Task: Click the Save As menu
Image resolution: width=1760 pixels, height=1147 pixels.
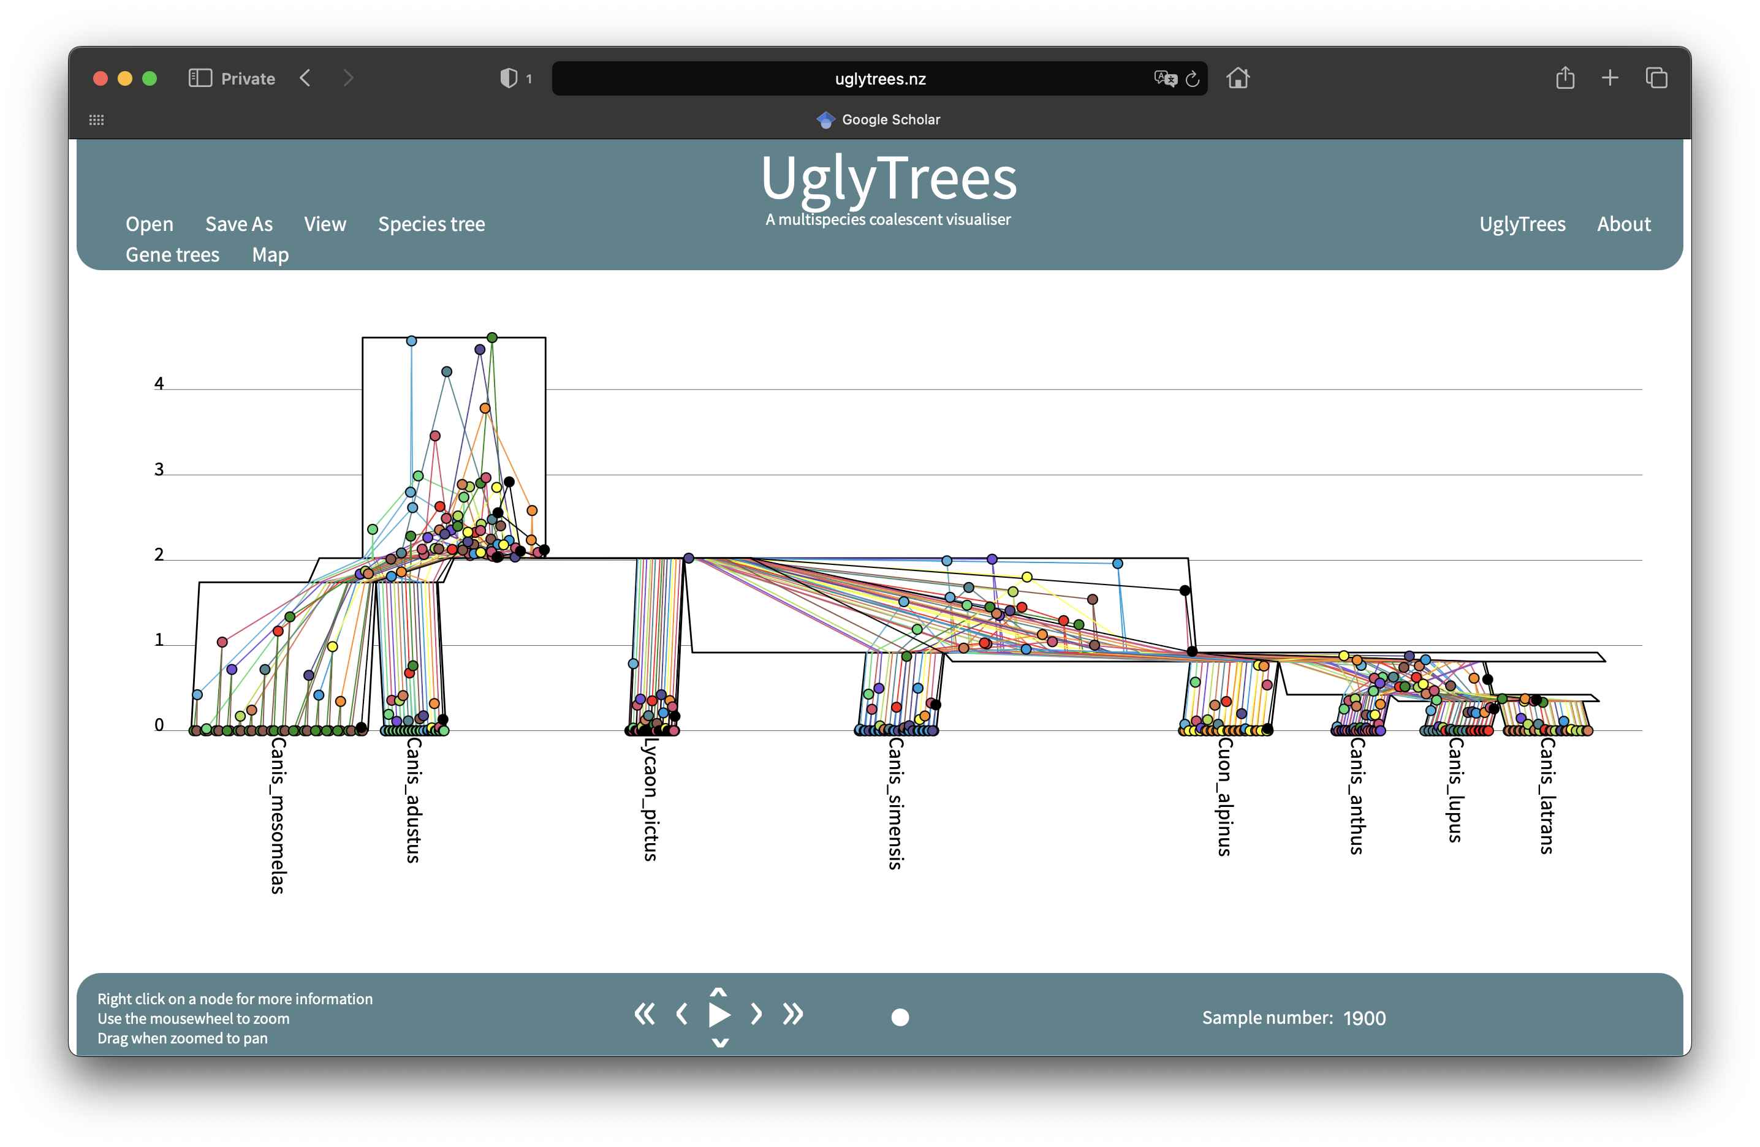Action: [239, 224]
